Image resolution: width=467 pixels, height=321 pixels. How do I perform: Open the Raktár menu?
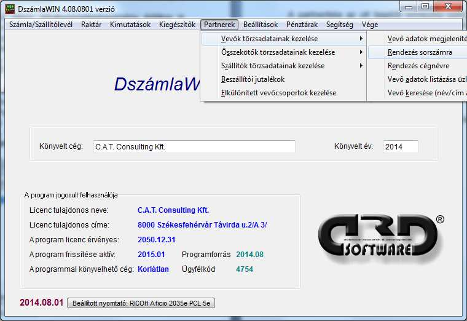pyautogui.click(x=91, y=25)
